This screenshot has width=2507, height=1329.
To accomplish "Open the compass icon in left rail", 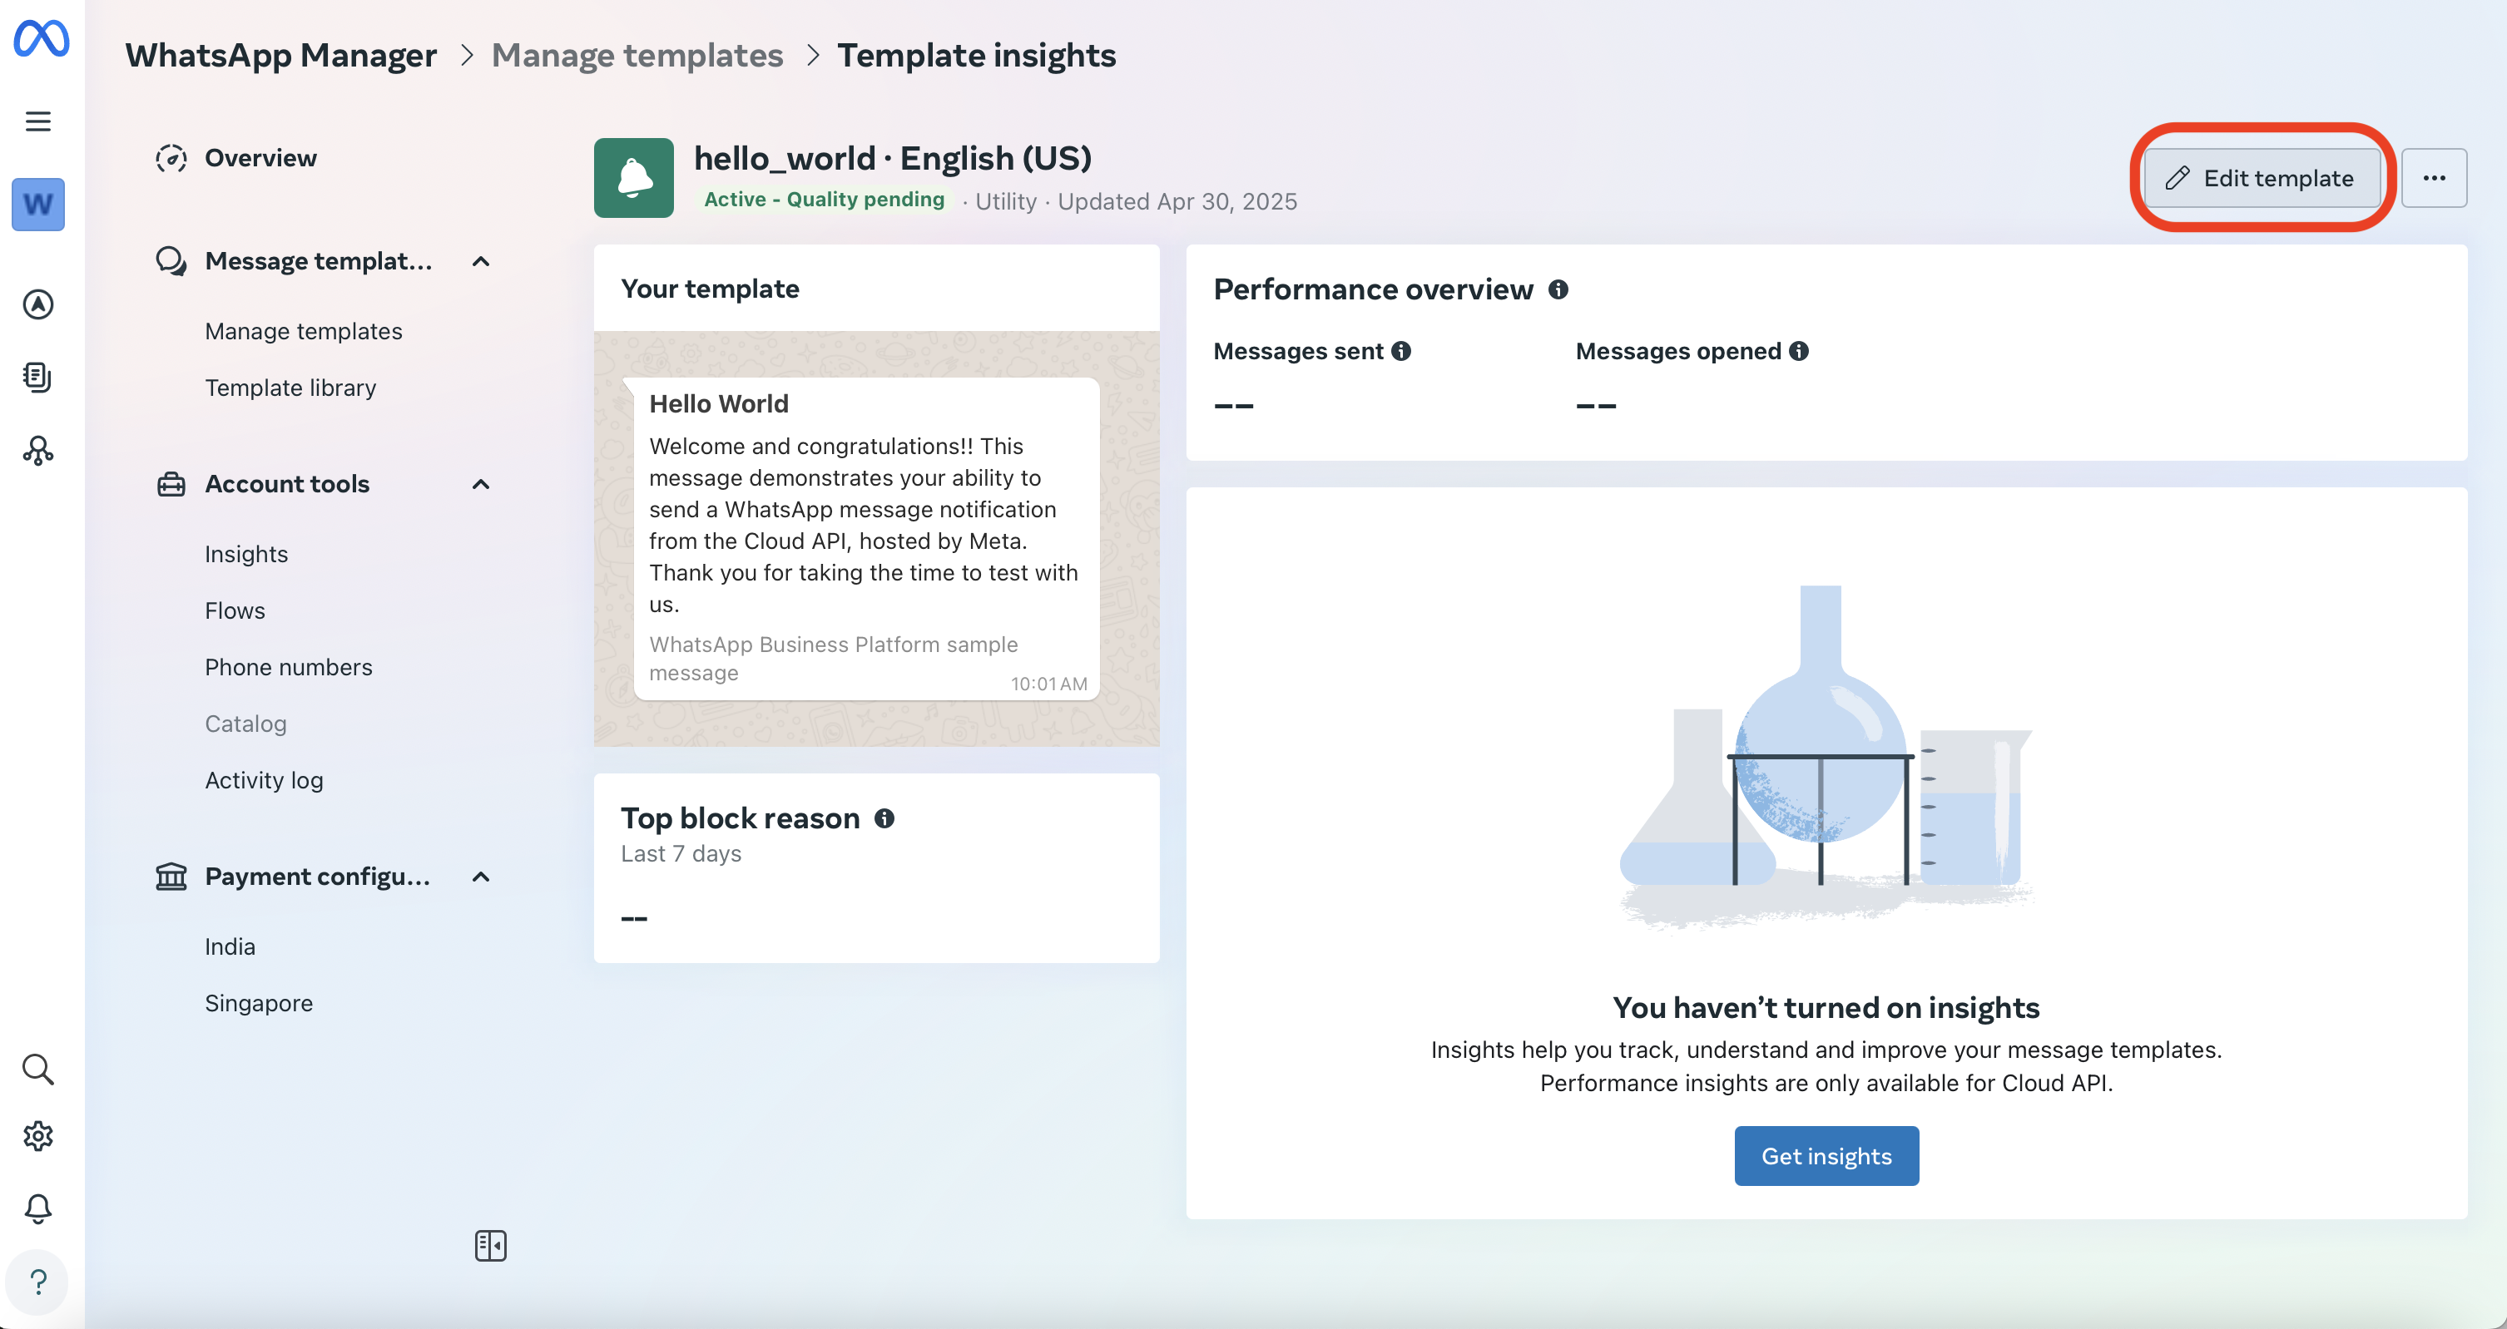I will pyautogui.click(x=38, y=304).
